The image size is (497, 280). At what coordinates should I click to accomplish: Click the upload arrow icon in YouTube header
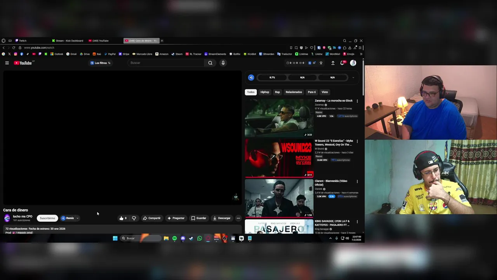click(x=333, y=63)
